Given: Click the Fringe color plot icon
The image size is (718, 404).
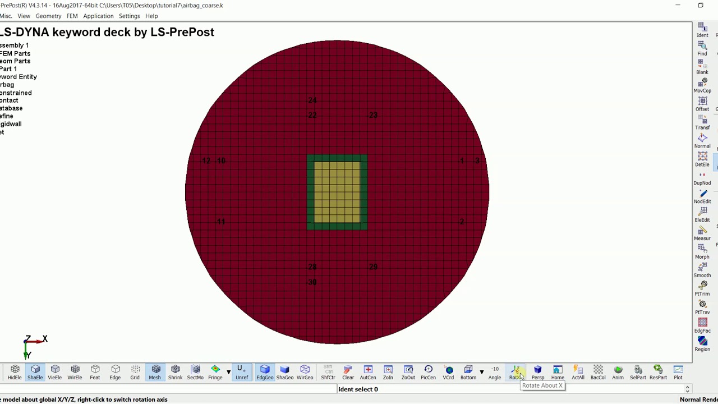Looking at the screenshot, I should coord(215,372).
